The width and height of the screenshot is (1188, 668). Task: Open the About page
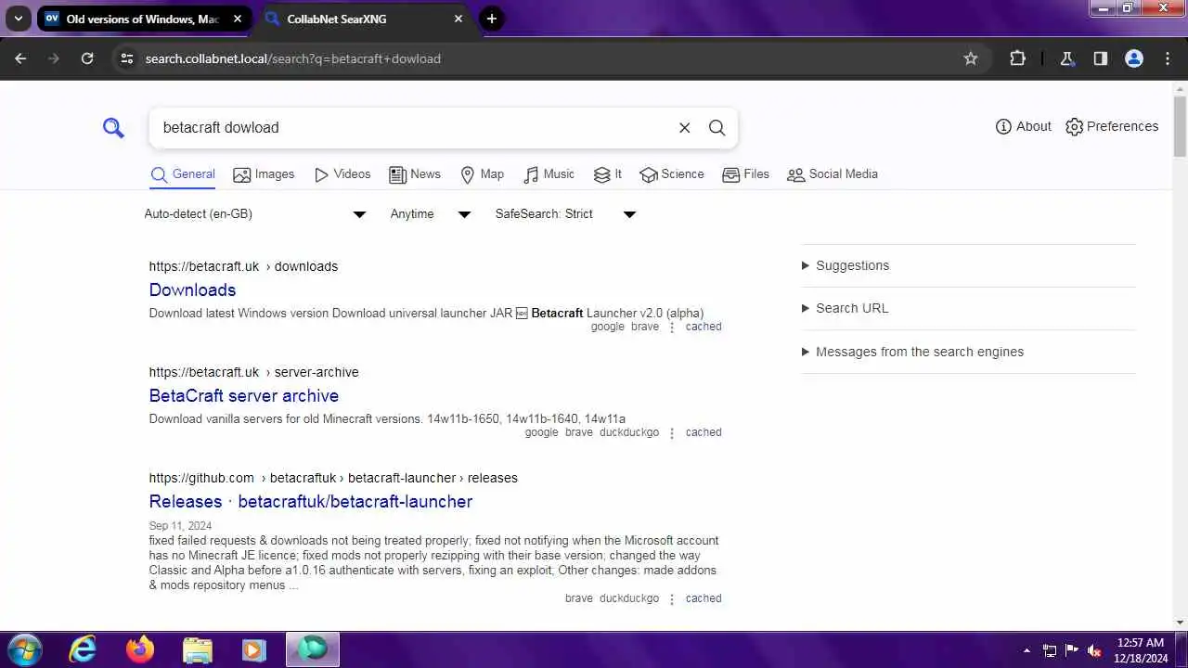click(x=1024, y=126)
